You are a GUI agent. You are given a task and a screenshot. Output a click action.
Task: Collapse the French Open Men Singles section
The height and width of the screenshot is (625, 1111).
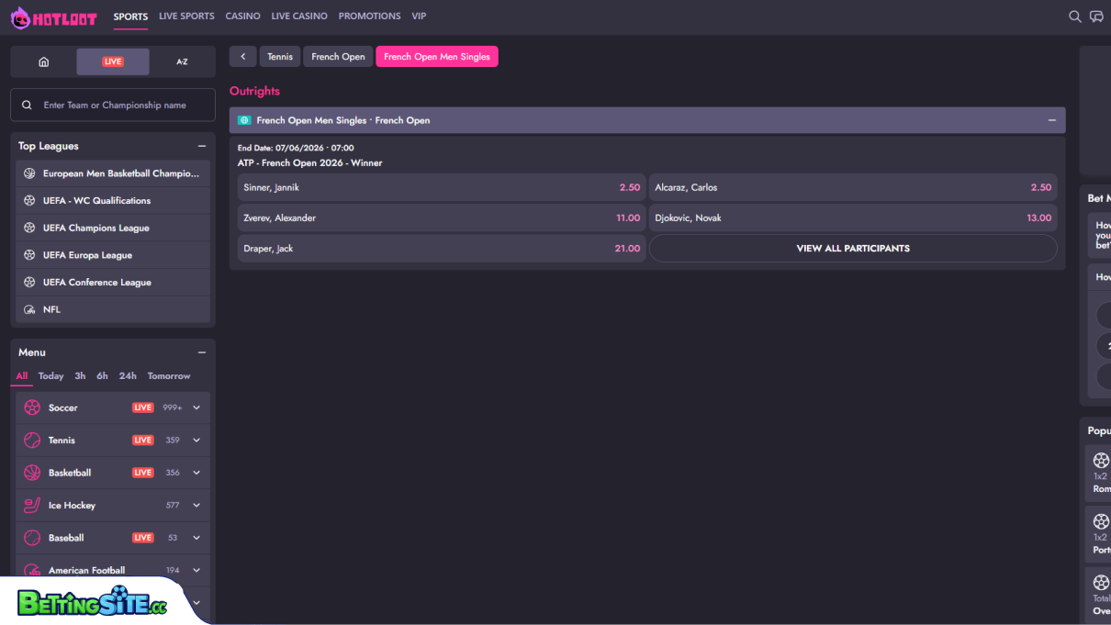(1051, 120)
